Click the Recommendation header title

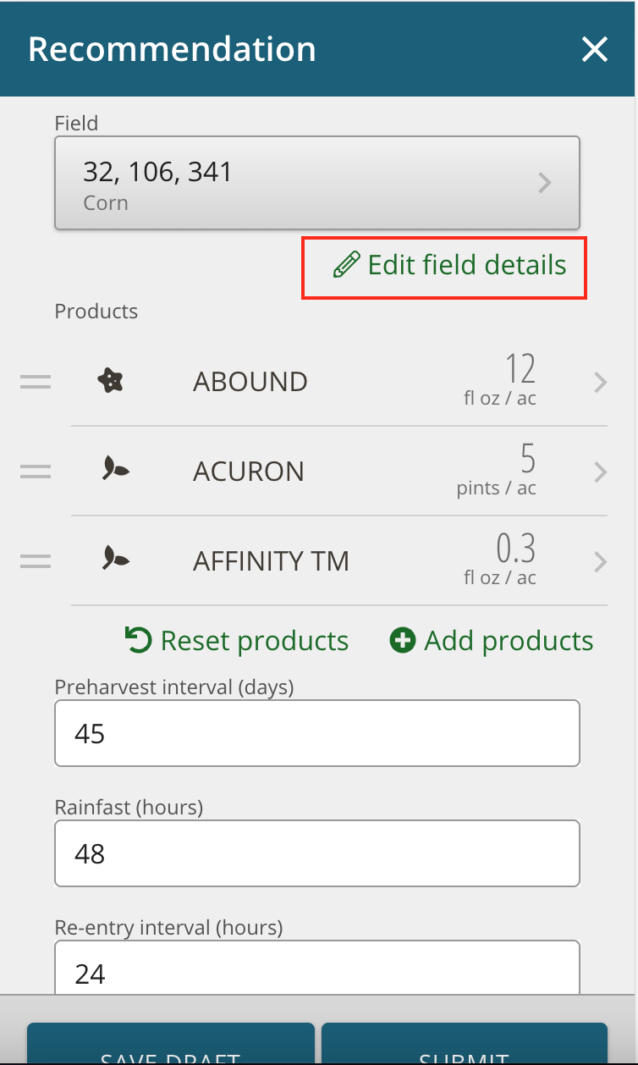point(172,49)
